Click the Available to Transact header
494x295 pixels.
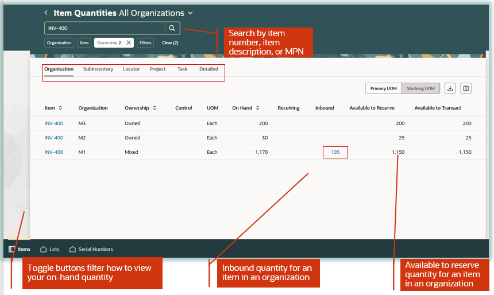pos(438,108)
